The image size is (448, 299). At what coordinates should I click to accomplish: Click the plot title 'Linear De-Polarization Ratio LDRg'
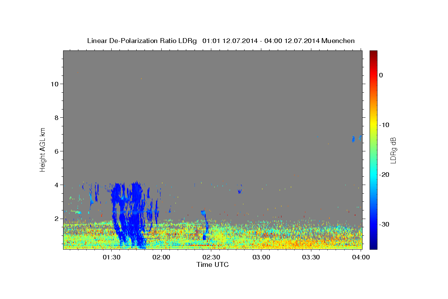[x=141, y=41]
